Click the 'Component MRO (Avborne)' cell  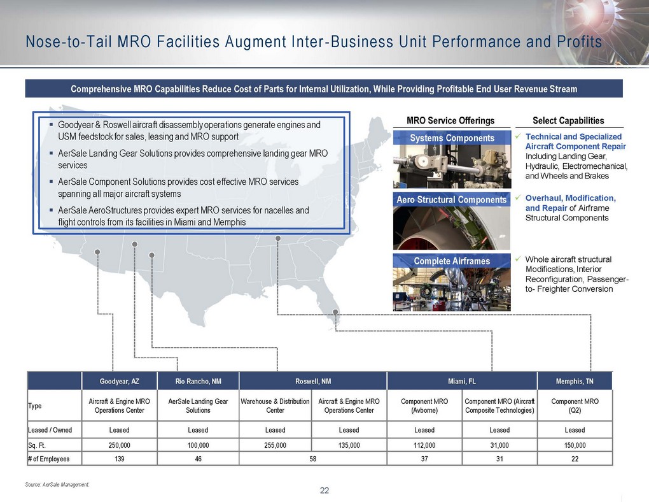pyautogui.click(x=424, y=406)
